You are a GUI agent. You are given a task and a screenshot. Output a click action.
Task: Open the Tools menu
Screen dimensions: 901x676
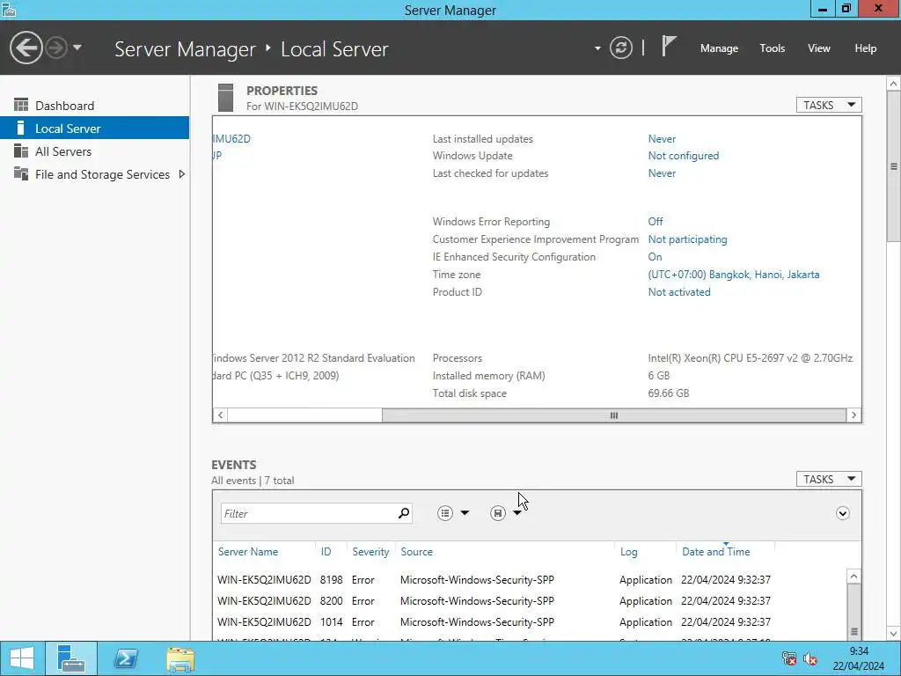772,48
